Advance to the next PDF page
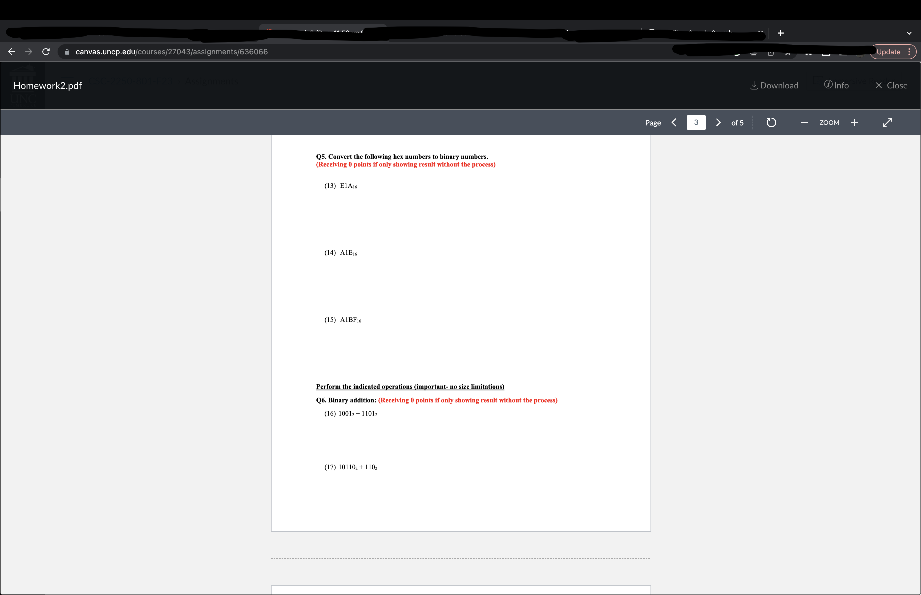The image size is (921, 595). [718, 123]
